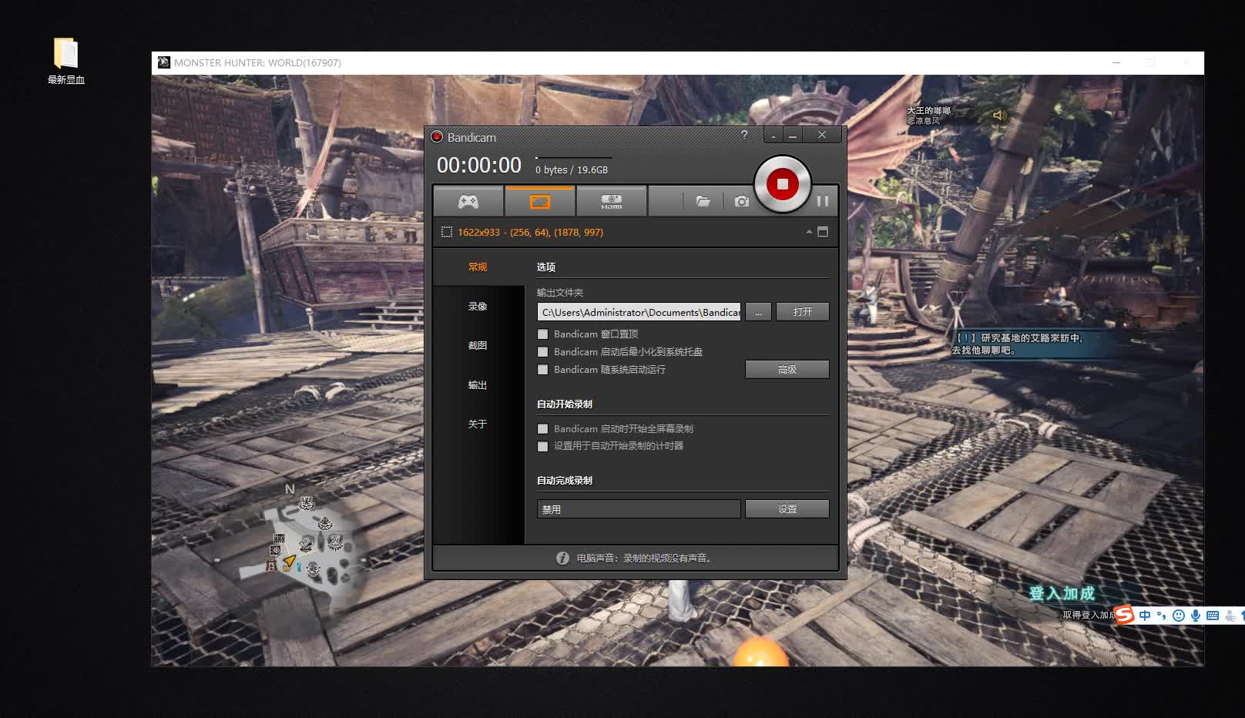Click the 0 bytes / 19.6GB text

pos(572,169)
